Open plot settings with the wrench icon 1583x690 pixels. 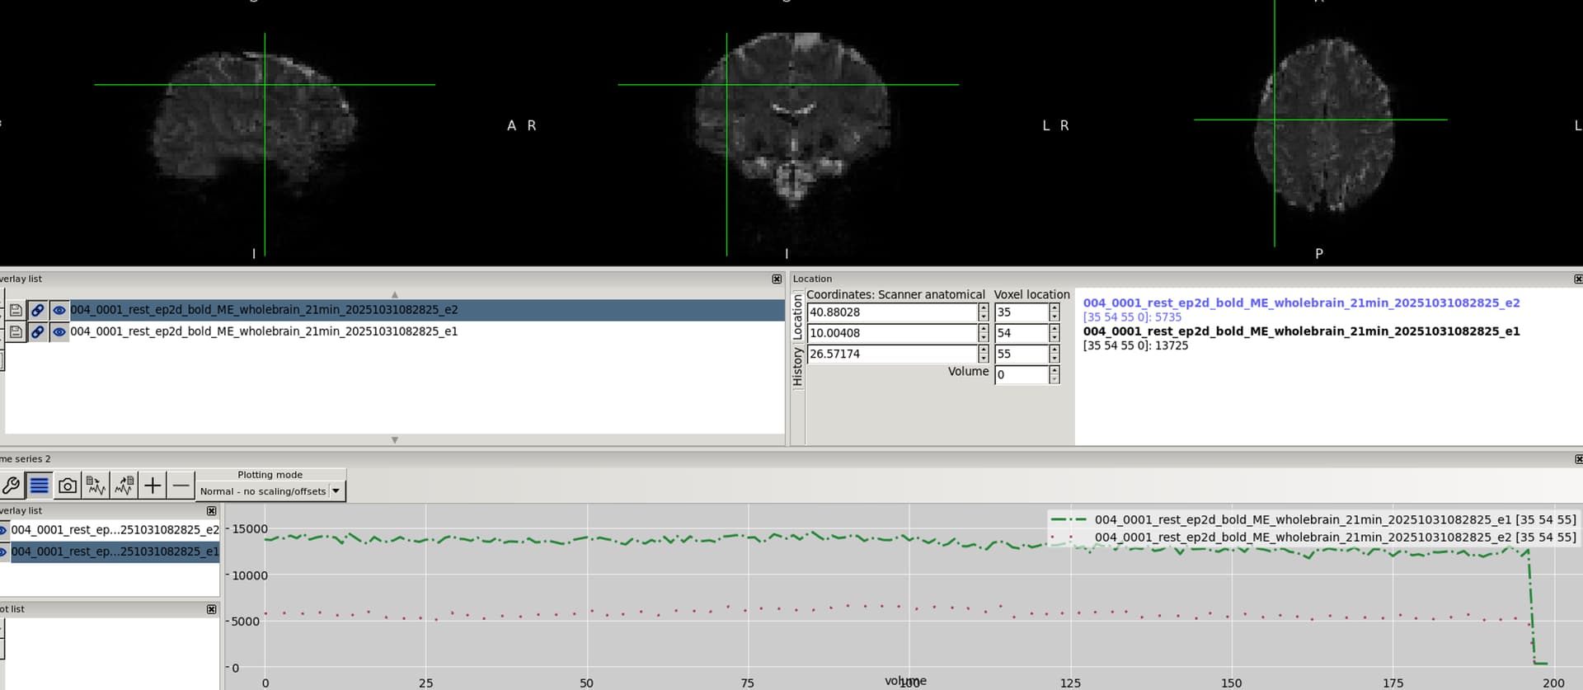pyautogui.click(x=11, y=486)
